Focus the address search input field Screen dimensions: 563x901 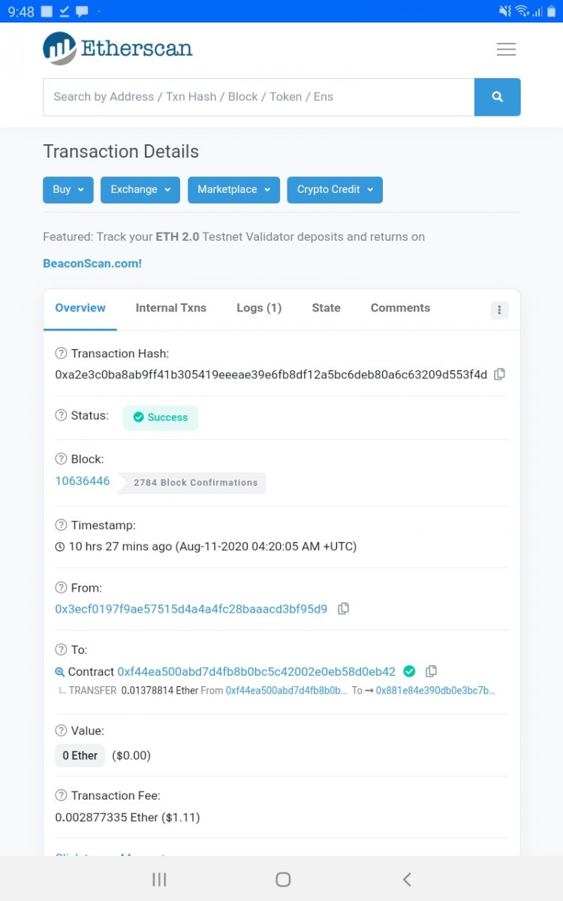click(x=258, y=97)
